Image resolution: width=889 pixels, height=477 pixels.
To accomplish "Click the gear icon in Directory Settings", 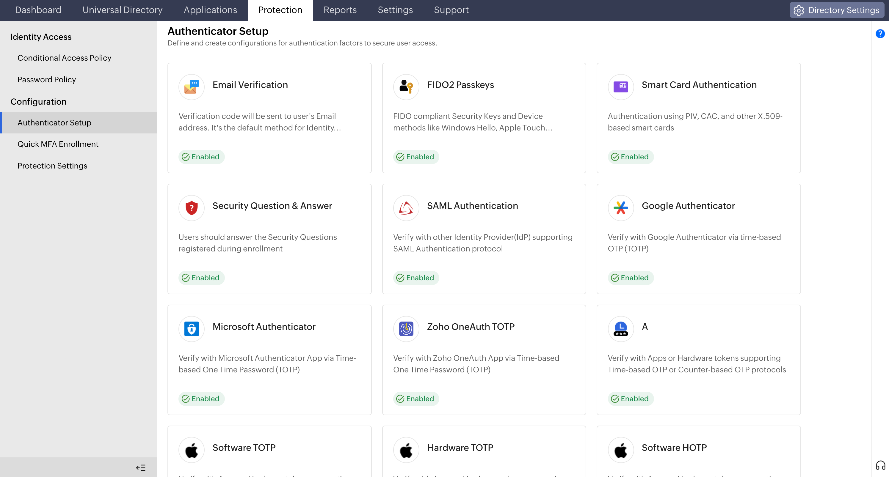I will click(x=799, y=10).
